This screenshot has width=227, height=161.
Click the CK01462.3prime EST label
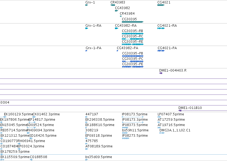tap(46, 114)
